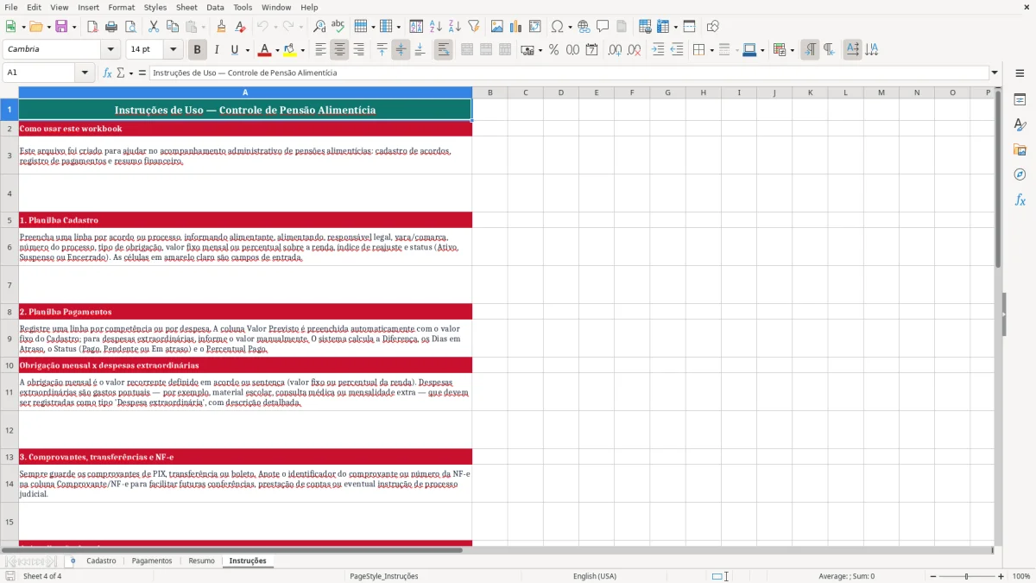Image resolution: width=1036 pixels, height=583 pixels.
Task: Open special character dropdown arrow
Action: click(x=571, y=27)
